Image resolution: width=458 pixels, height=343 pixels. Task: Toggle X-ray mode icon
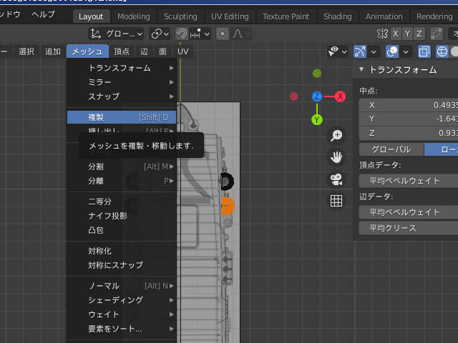pyautogui.click(x=424, y=52)
